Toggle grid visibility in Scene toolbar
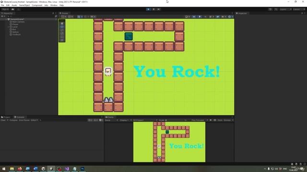The image size is (307, 172). coord(79,17)
